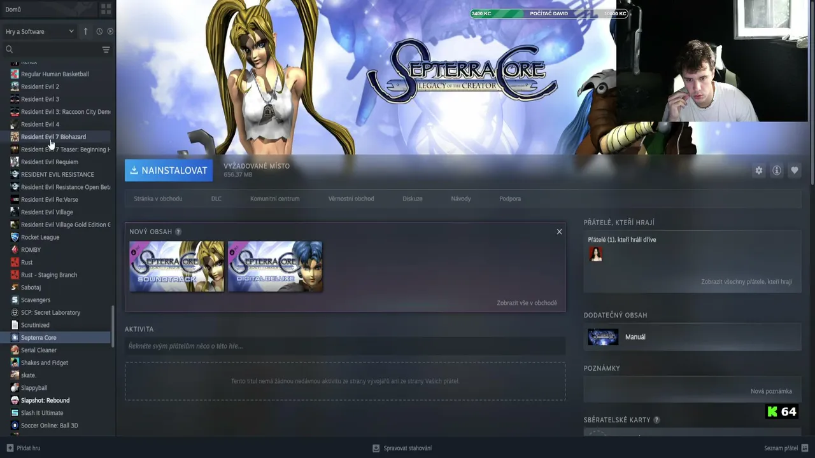The width and height of the screenshot is (815, 458).
Task: Open the Věrnostní obchod tab
Action: click(x=351, y=198)
